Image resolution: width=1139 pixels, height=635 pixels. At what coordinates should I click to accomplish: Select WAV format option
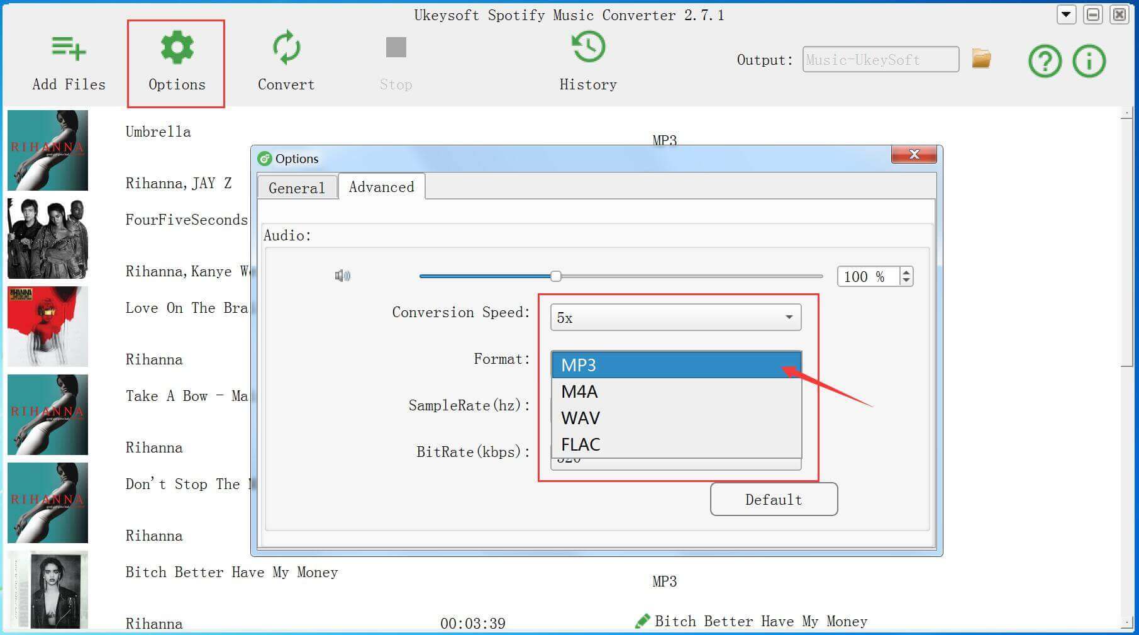point(676,418)
